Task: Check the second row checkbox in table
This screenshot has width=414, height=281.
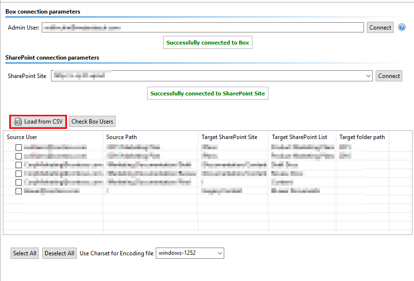Action: 18,156
